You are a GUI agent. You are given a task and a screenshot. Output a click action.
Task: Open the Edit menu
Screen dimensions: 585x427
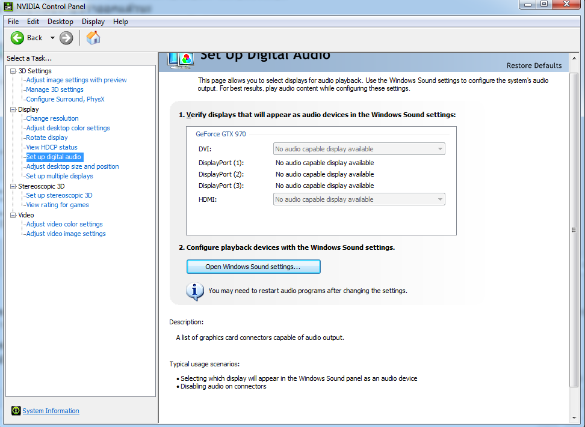click(x=33, y=22)
